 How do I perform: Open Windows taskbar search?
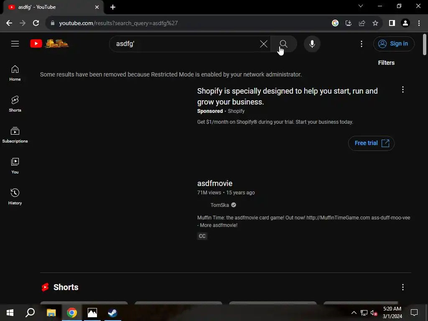[x=30, y=313]
